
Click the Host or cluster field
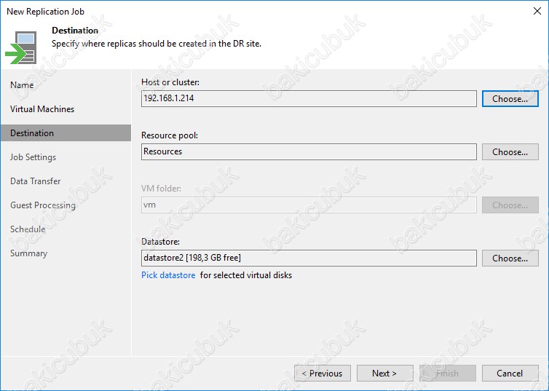point(309,99)
